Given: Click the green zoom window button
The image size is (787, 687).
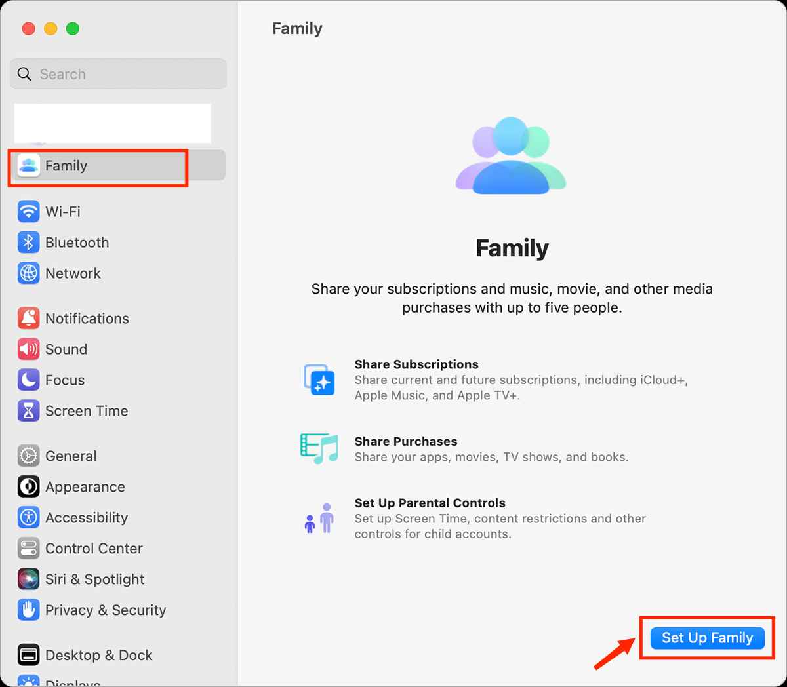Looking at the screenshot, I should pos(73,29).
